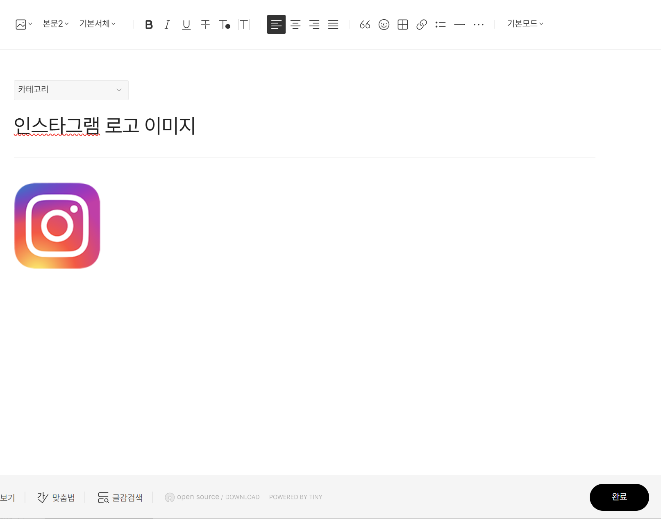Viewport: 661px width, 519px height.
Task: Click the post title field
Action: (304, 125)
